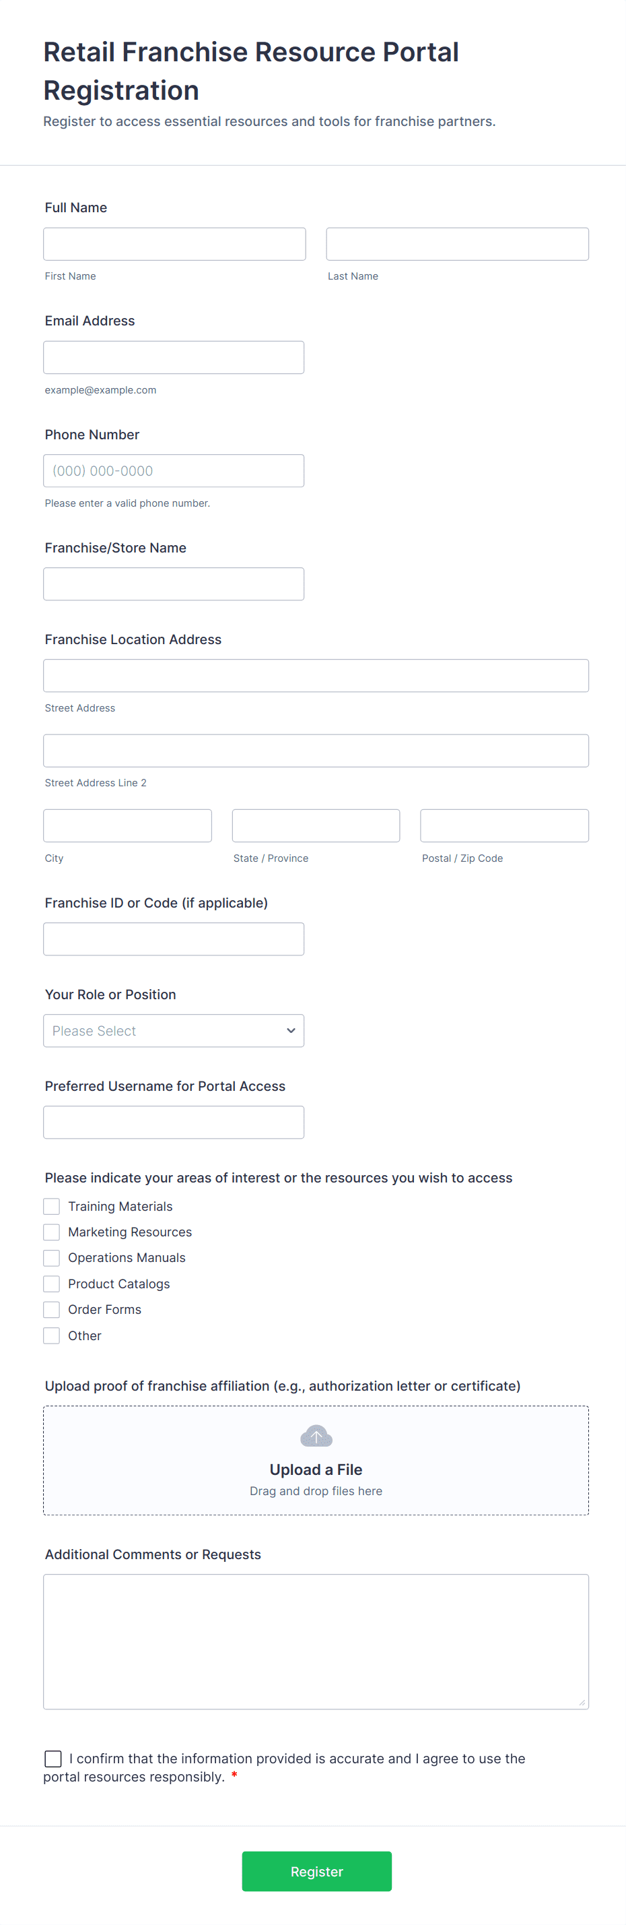Focus the Last Name field
This screenshot has width=626, height=1925.
[x=457, y=245]
